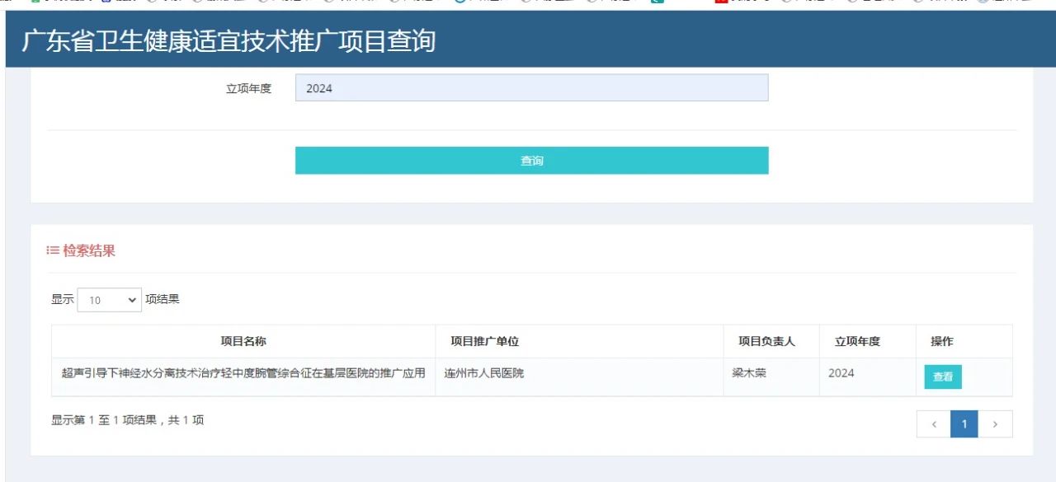Click the 查看 button in results row

click(x=942, y=377)
